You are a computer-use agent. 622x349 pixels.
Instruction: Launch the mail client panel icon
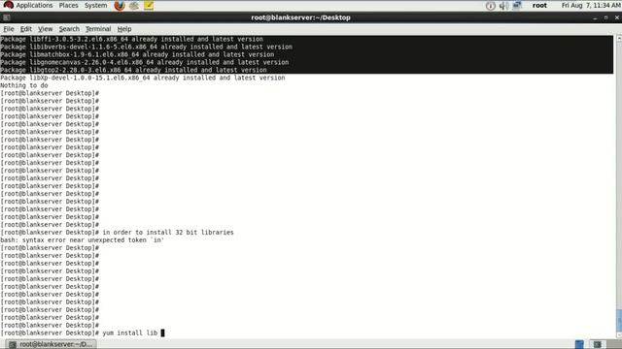tap(134, 6)
